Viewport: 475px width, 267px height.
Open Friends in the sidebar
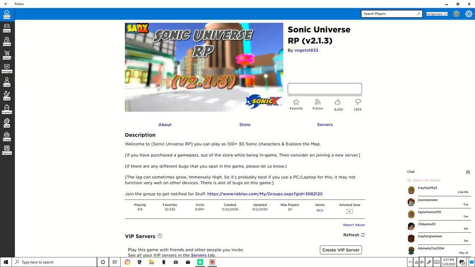7,42
